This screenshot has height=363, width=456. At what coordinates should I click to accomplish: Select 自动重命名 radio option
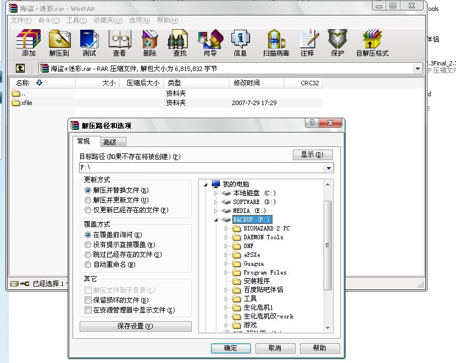87,265
